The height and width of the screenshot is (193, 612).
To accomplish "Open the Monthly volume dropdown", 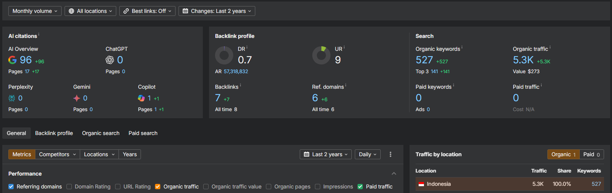I will pos(35,11).
